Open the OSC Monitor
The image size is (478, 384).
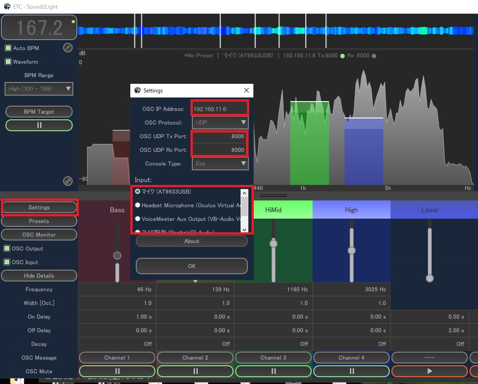39,235
